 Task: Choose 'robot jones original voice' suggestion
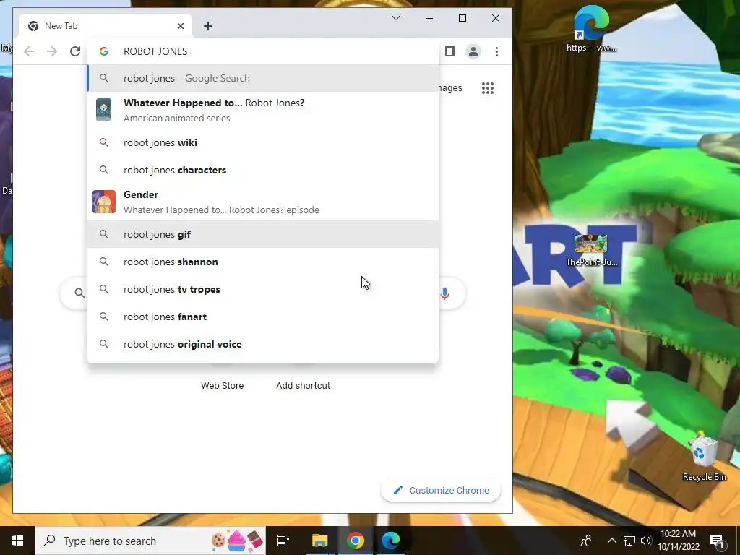click(x=262, y=344)
